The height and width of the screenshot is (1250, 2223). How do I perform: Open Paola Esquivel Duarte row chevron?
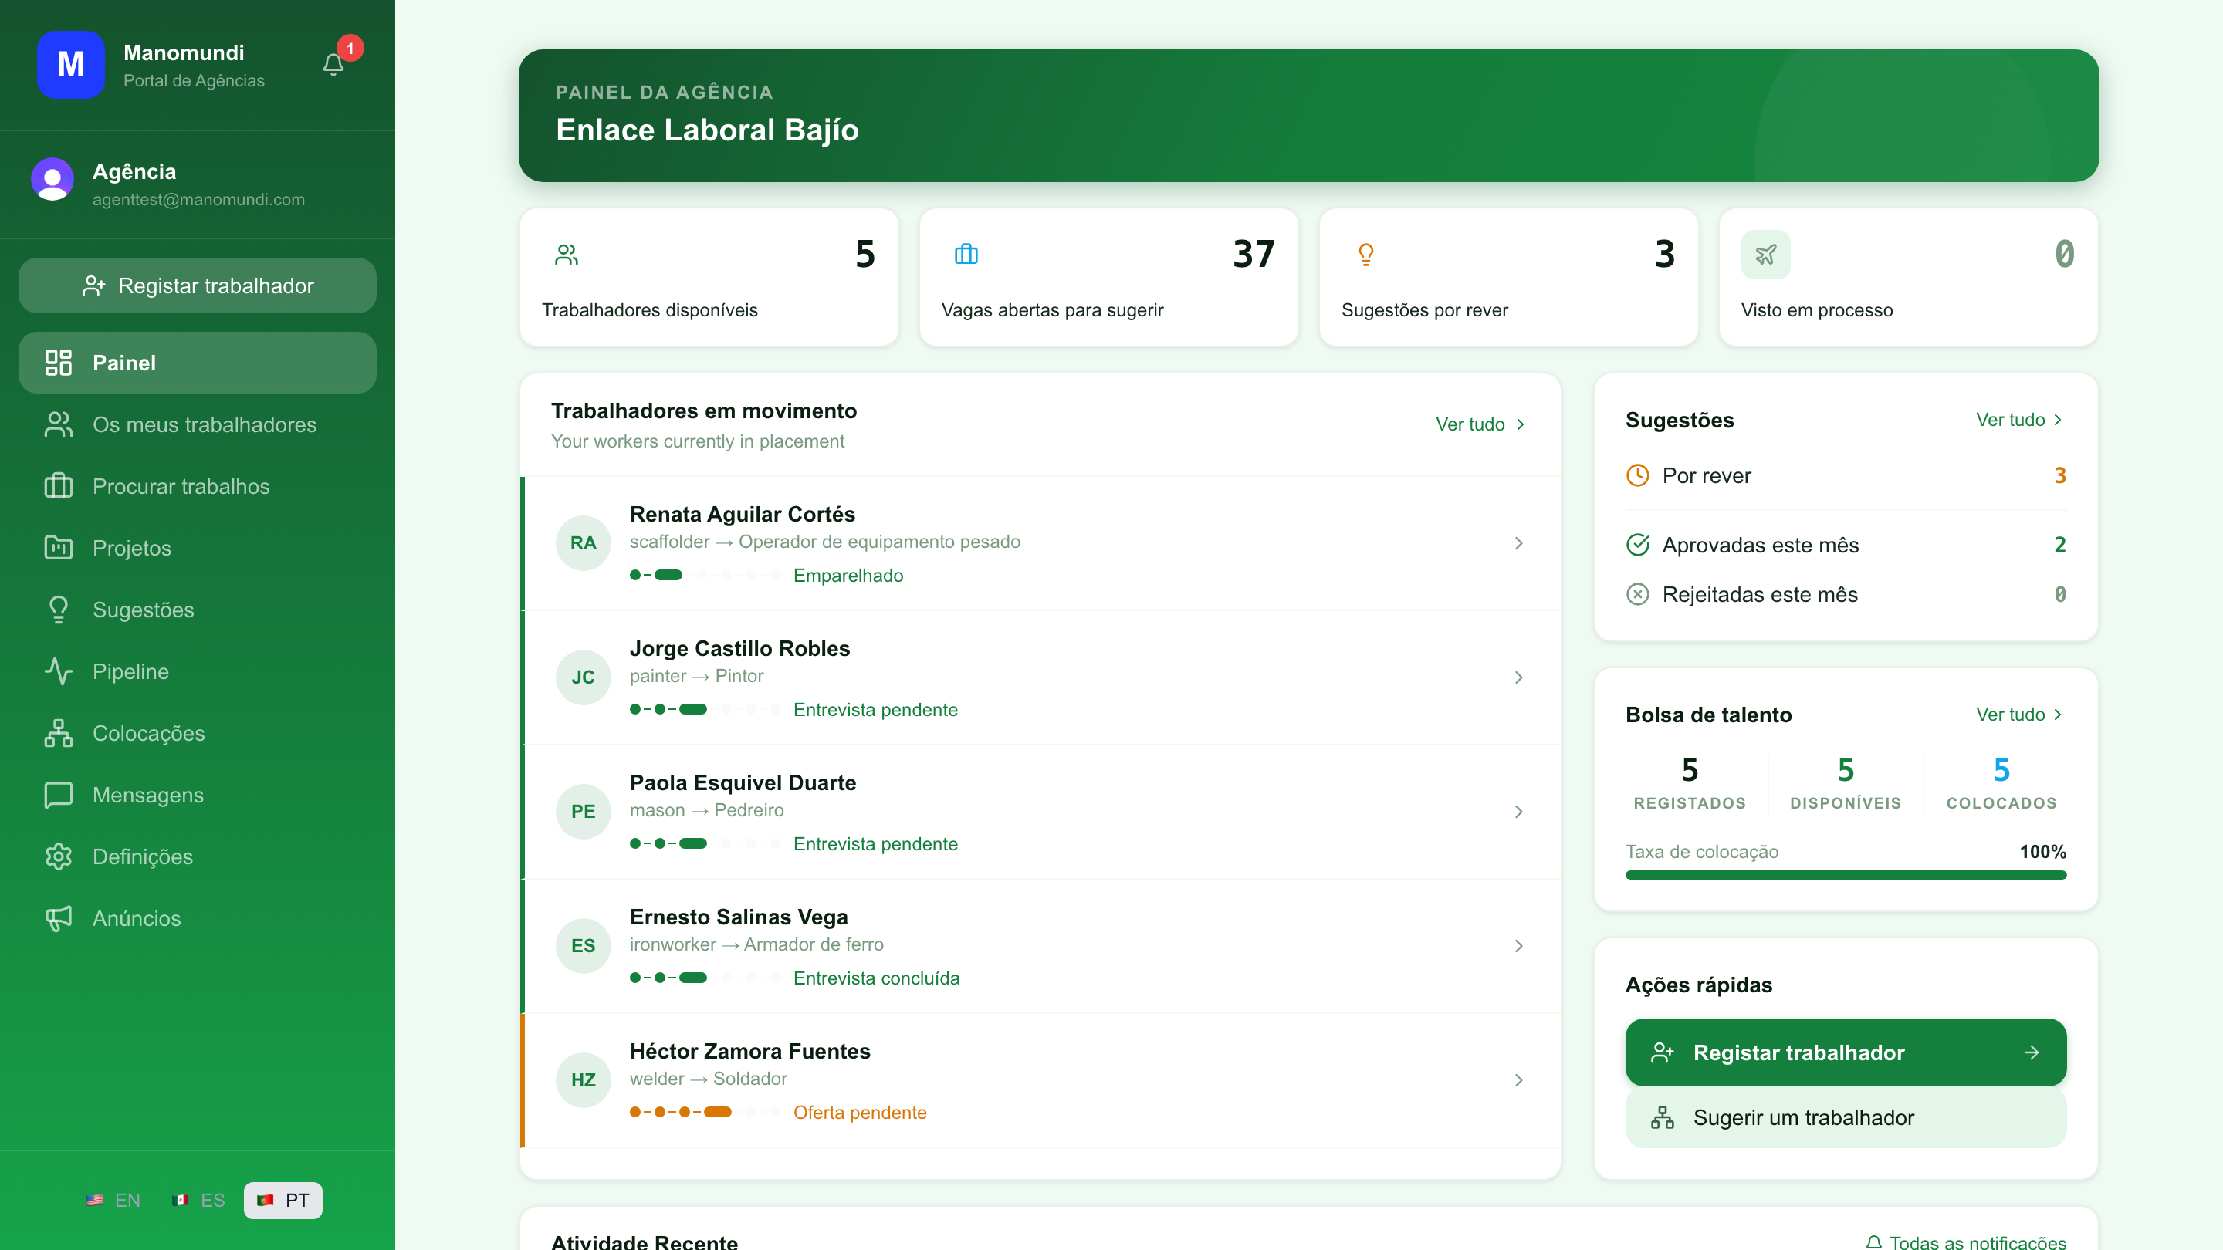pyautogui.click(x=1519, y=812)
